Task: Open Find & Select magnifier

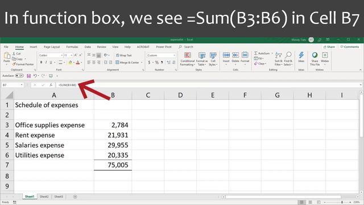Action: pyautogui.click(x=288, y=59)
